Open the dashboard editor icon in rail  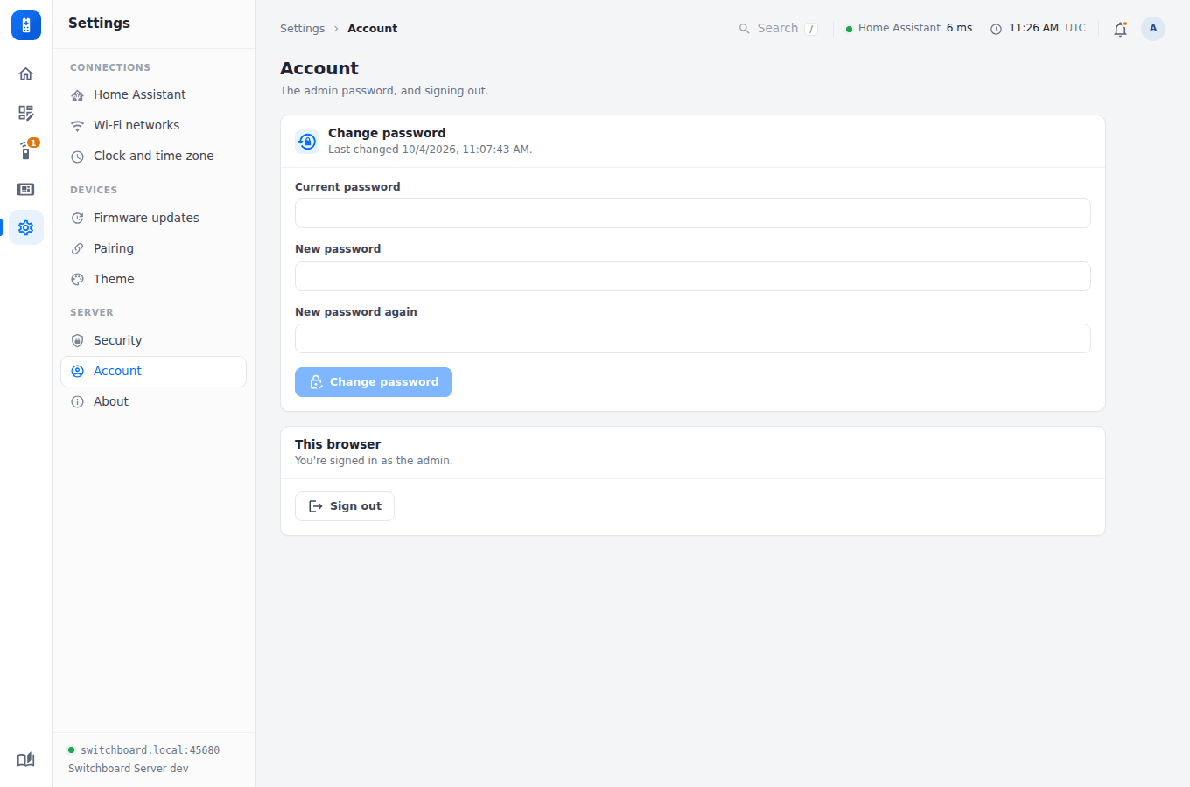pyautogui.click(x=26, y=113)
